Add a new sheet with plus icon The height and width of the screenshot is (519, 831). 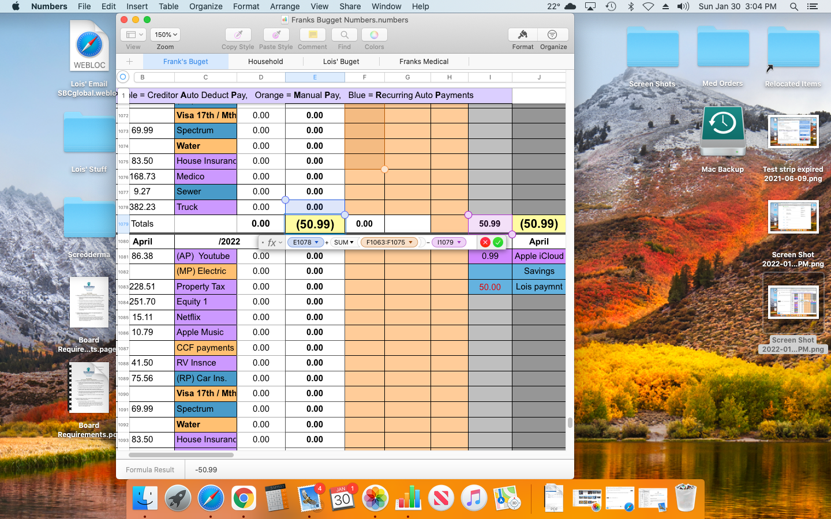coord(129,61)
